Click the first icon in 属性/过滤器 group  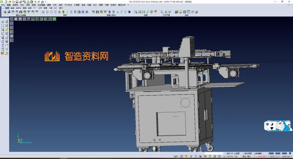pos(4,12)
